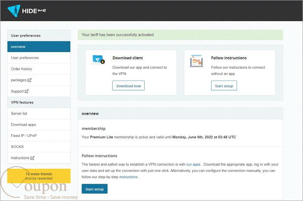Open the SOCKS menu item
303x201 pixels.
(39, 147)
